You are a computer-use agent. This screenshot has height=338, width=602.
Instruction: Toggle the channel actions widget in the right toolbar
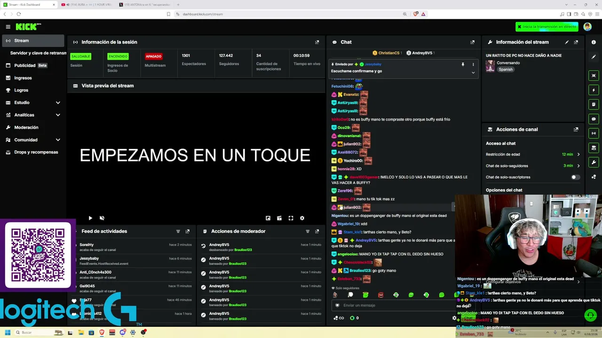click(x=594, y=148)
